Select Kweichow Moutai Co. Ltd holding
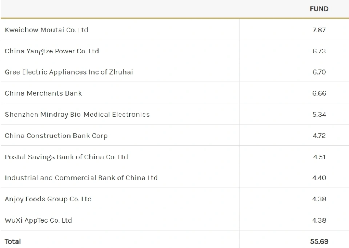Screen dimensions: 349x248 47,30
